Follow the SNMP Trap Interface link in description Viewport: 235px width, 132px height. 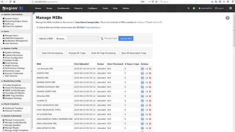click(x=88, y=27)
